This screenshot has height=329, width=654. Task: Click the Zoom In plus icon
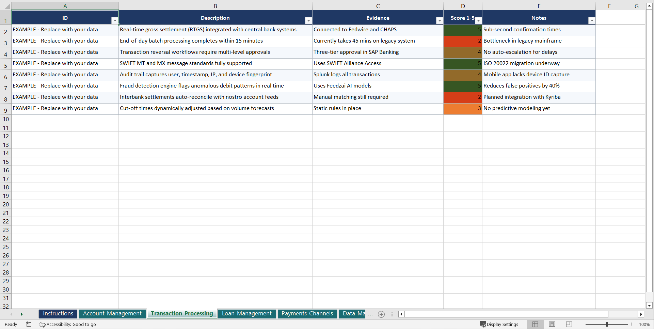pos(632,324)
